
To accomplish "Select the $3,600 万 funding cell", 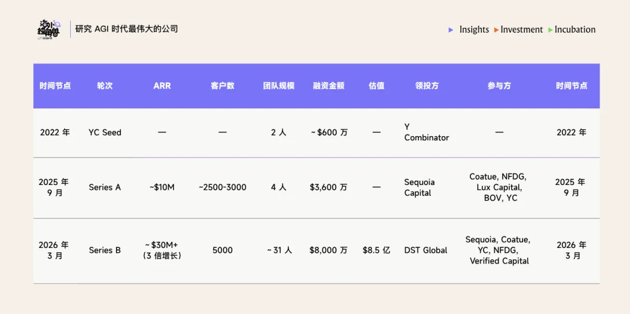I will click(328, 187).
